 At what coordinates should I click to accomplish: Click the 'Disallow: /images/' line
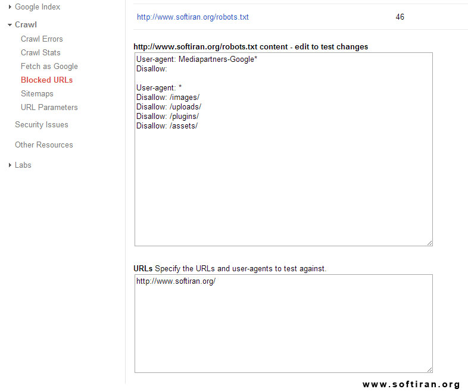click(168, 98)
